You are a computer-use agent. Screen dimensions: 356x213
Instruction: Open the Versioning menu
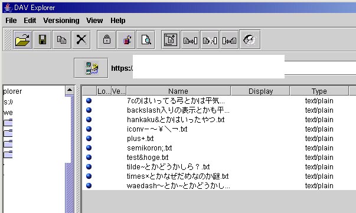pos(61,21)
